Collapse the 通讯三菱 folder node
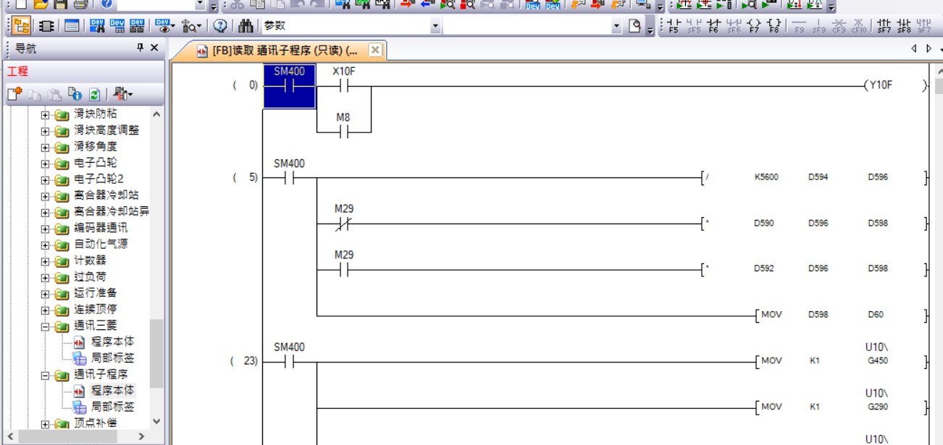 (45, 326)
